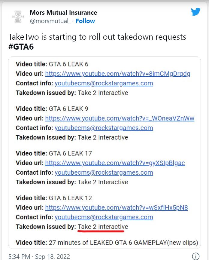Click the Twitter bird logo
This screenshot has height=260, width=209.
195,12
